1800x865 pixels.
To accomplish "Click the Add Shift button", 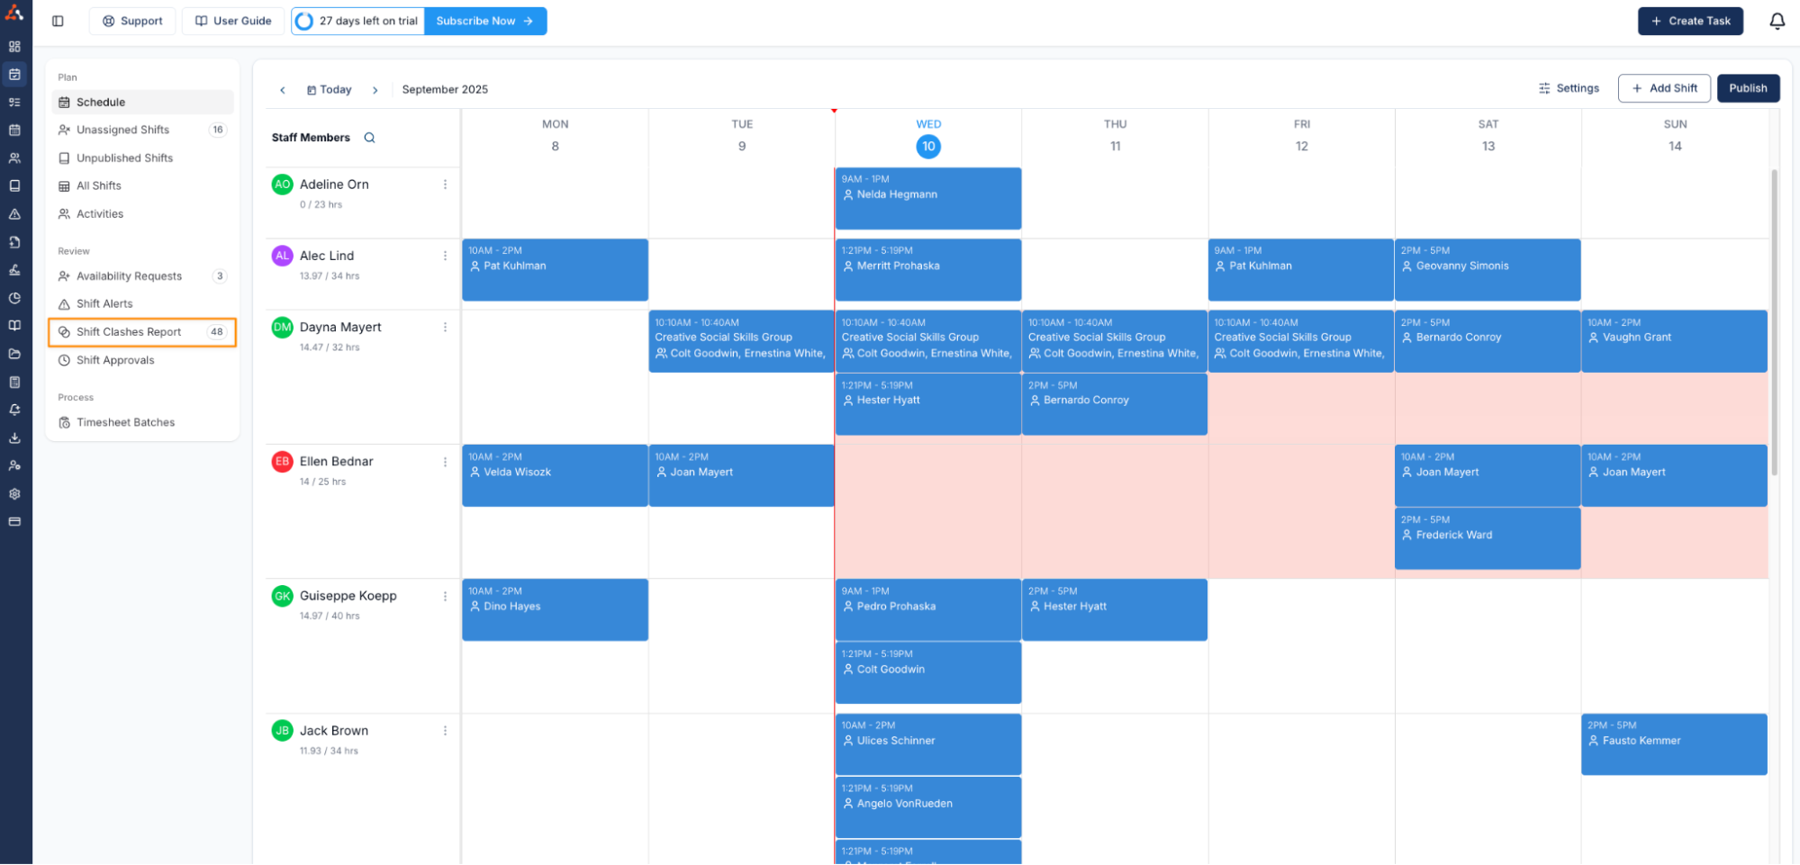I will [x=1664, y=88].
